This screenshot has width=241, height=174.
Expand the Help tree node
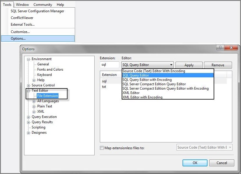(34, 80)
